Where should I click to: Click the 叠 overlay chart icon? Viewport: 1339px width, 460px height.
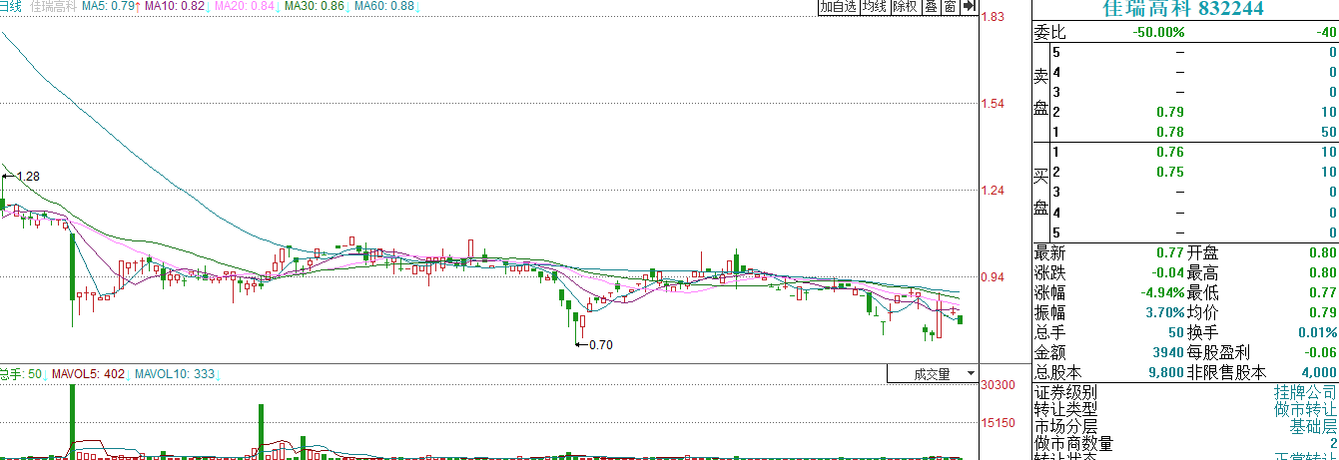pos(931,7)
